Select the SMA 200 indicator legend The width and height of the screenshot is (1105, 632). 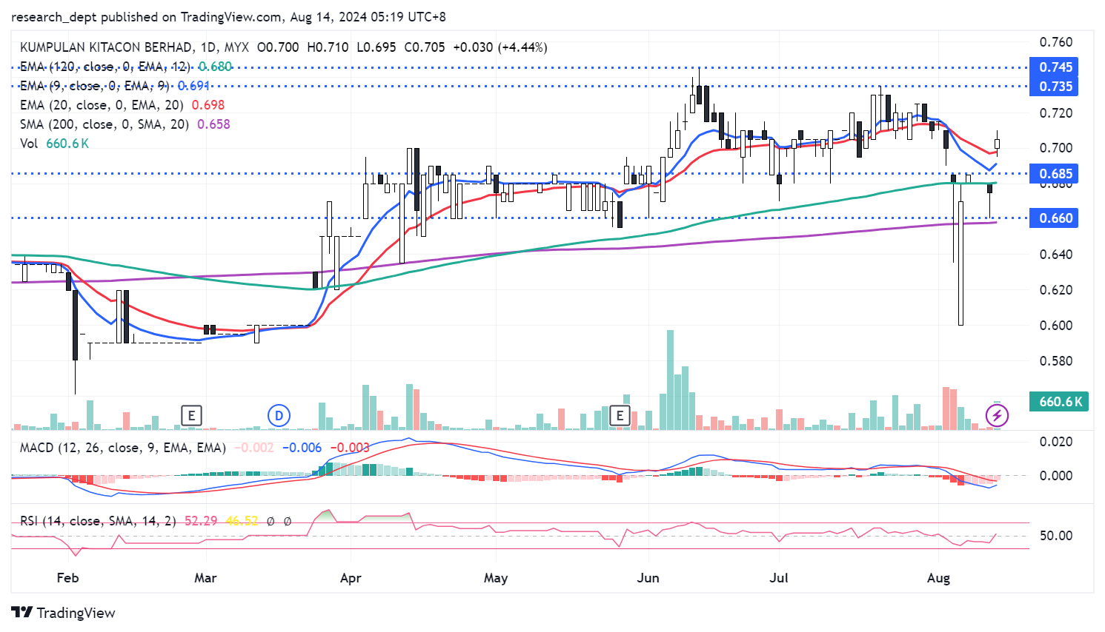(x=104, y=124)
